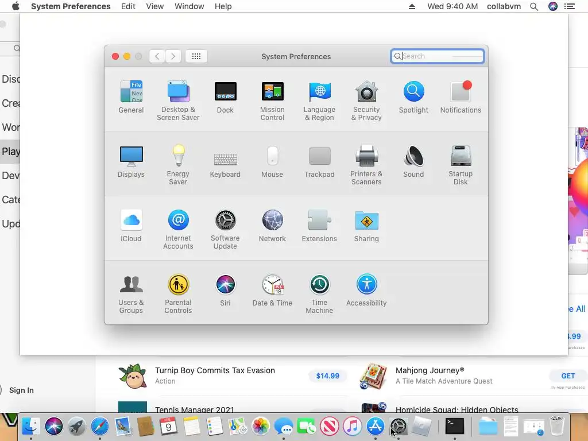This screenshot has width=588, height=441.
Task: Click the $14.99 price button for Turnip Boy
Action: [x=328, y=376]
